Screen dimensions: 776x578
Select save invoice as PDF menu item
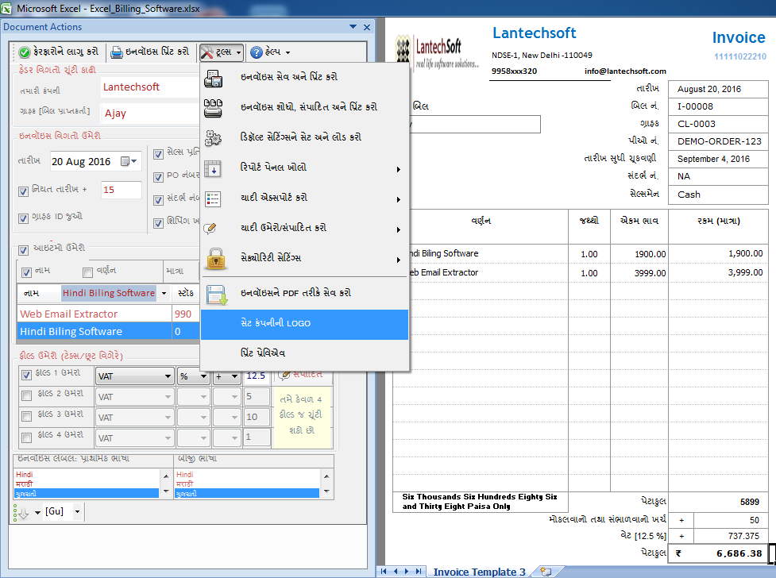click(304, 294)
